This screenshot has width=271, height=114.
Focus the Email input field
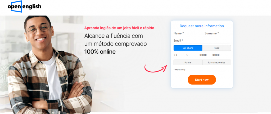[202, 41]
